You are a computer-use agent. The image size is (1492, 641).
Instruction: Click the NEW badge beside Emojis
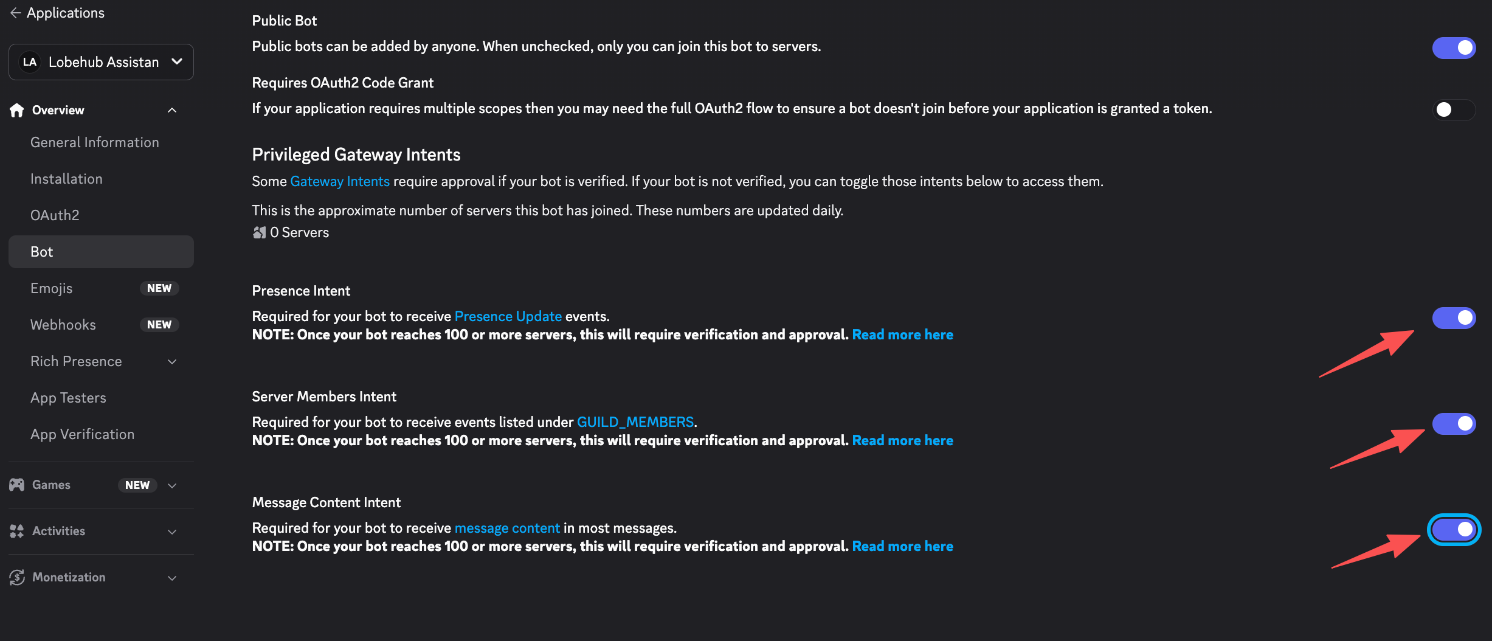pos(159,288)
